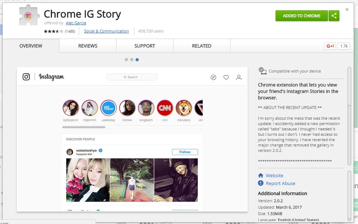The image size is (358, 224).
Task: Click the Report Abuse exclamation icon
Action: [x=261, y=183]
